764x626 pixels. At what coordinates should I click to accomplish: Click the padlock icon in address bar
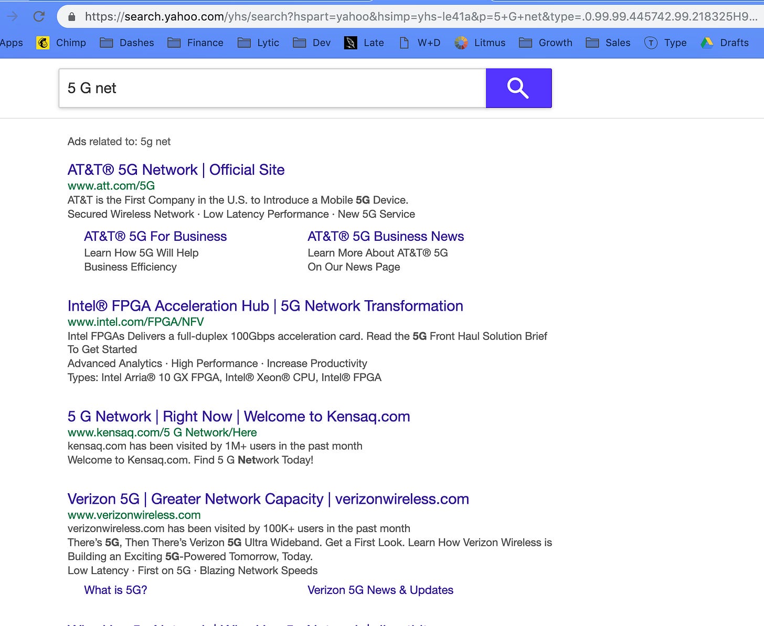72,17
